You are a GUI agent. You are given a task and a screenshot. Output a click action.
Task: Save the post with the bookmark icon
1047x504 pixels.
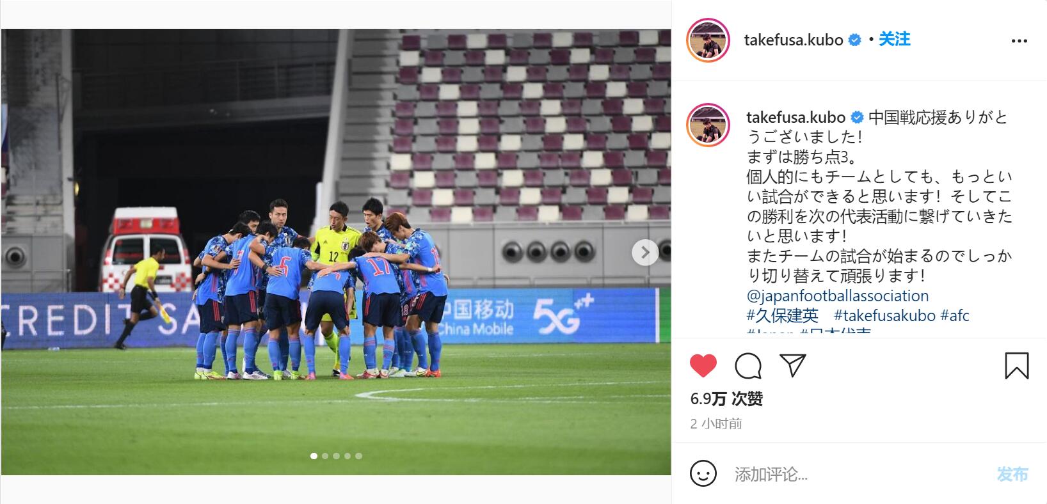(x=1016, y=366)
